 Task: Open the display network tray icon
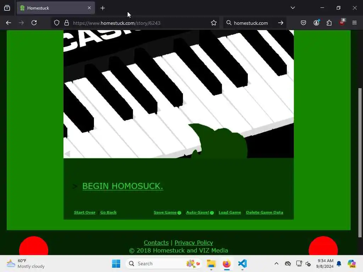pos(299,263)
